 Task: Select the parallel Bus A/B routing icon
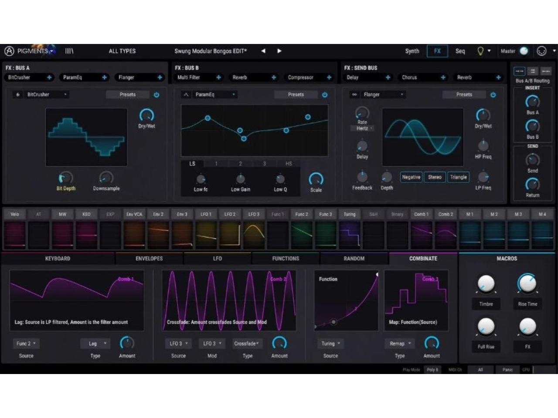533,71
